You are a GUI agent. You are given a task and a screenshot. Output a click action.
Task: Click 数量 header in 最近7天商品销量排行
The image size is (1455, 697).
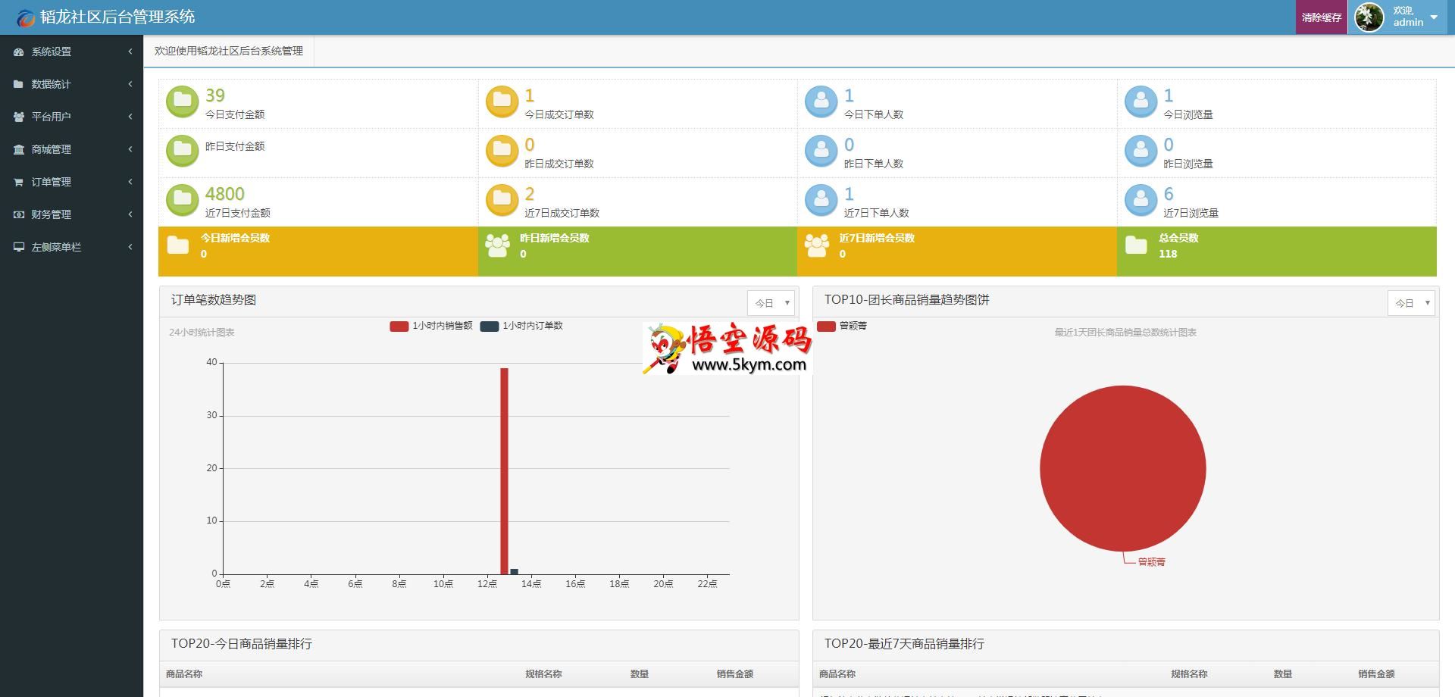tap(1282, 674)
